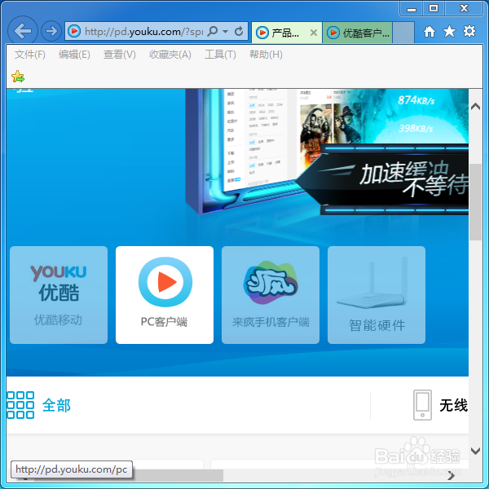Select the 来疯手机客户端 card
The height and width of the screenshot is (489, 489).
(x=271, y=295)
